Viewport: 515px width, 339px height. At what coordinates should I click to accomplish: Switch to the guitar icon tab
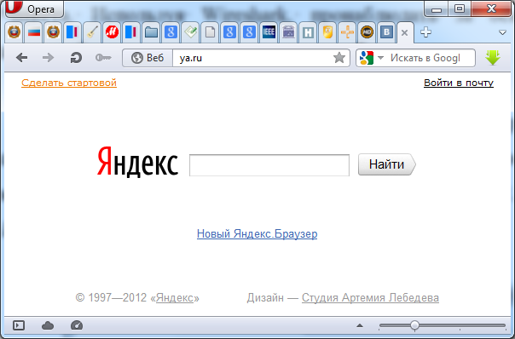pyautogui.click(x=93, y=32)
